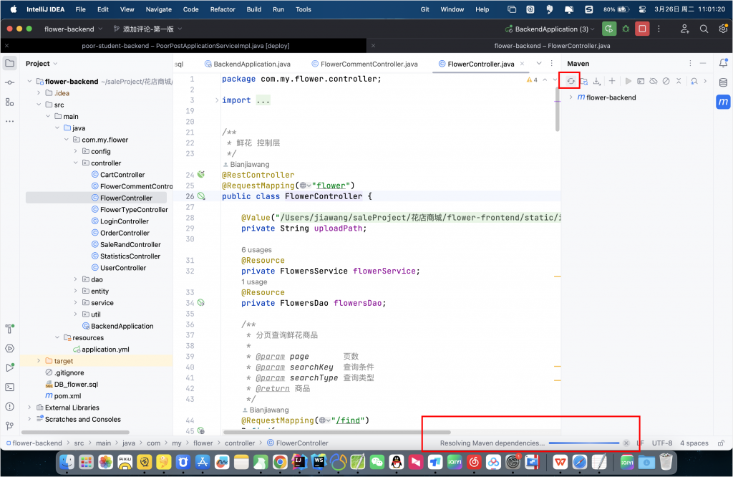This screenshot has width=733, height=477.
Task: Open the Refactor menu
Action: click(x=222, y=9)
